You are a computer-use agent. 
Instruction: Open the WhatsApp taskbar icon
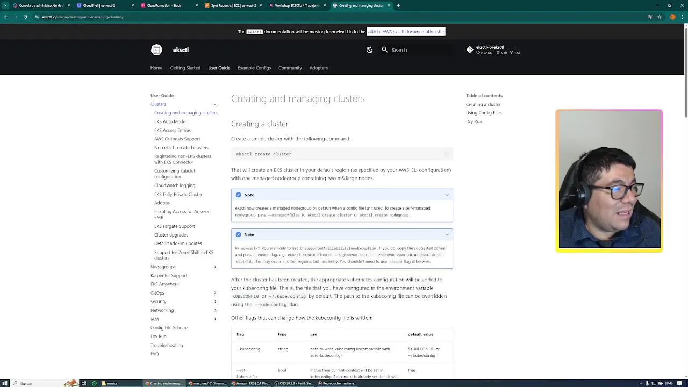click(x=94, y=383)
